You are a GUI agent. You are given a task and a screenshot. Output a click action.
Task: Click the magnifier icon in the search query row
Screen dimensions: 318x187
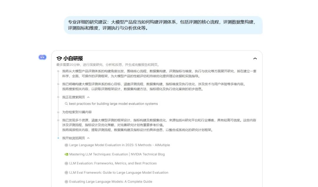[66, 103]
